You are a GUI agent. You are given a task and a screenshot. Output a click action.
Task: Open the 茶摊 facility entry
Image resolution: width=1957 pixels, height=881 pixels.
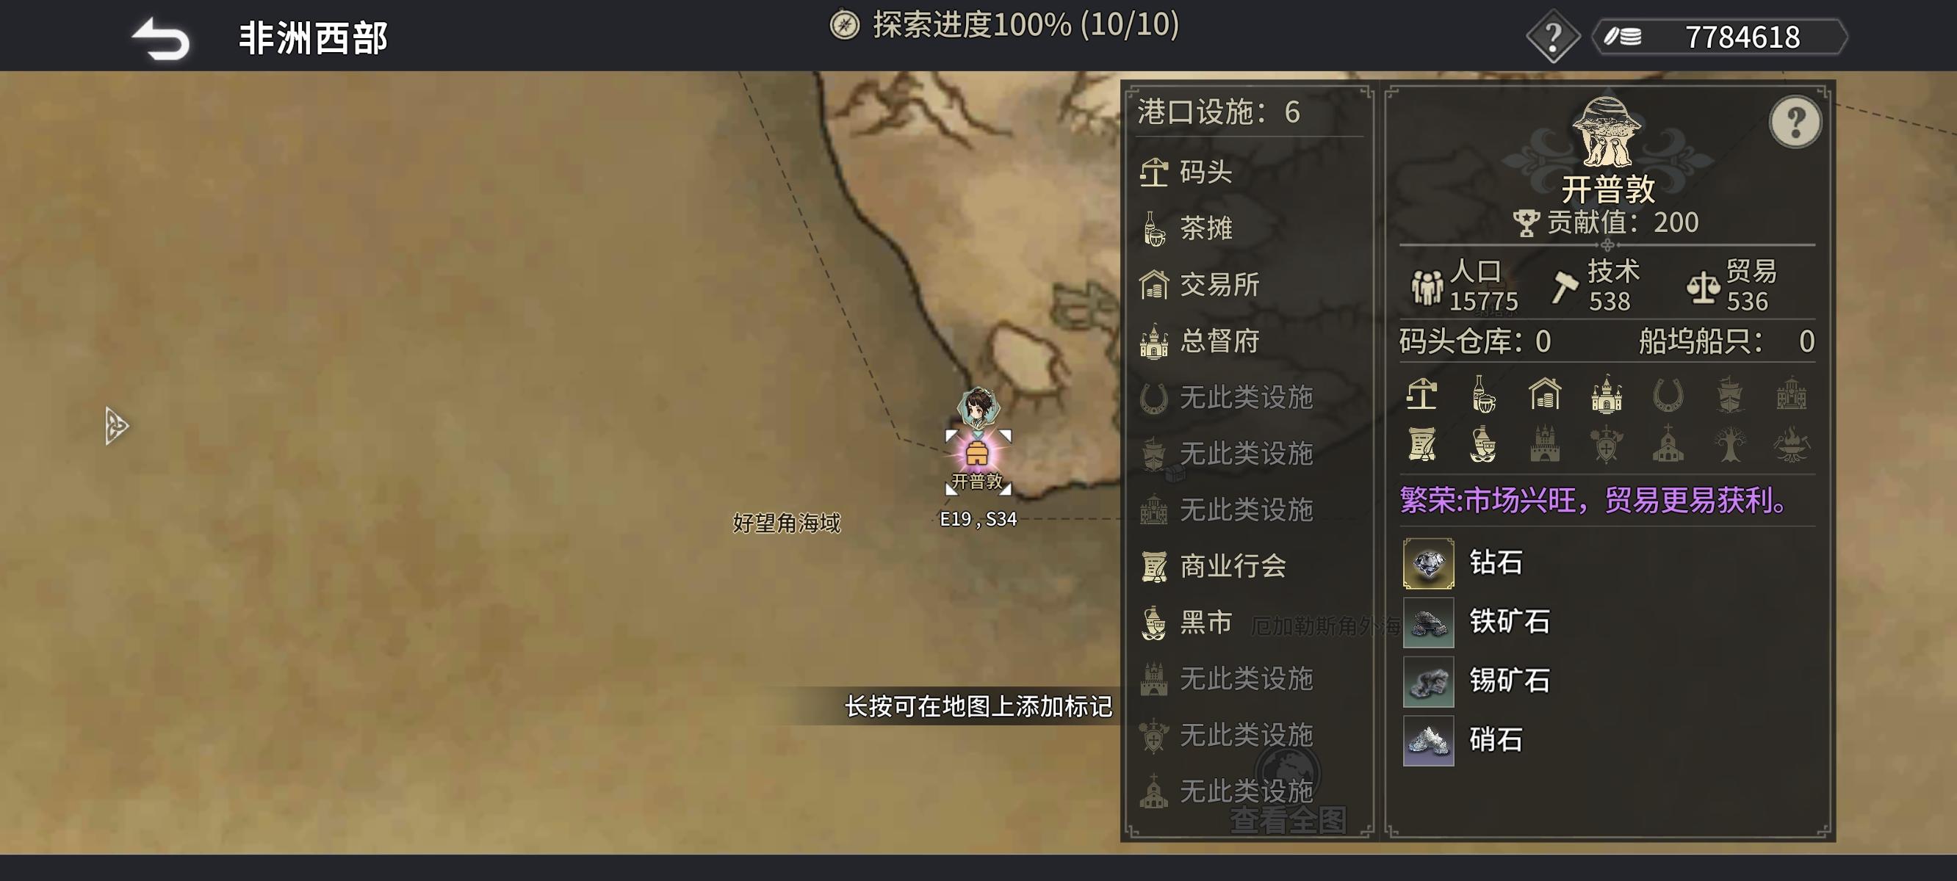click(1250, 228)
